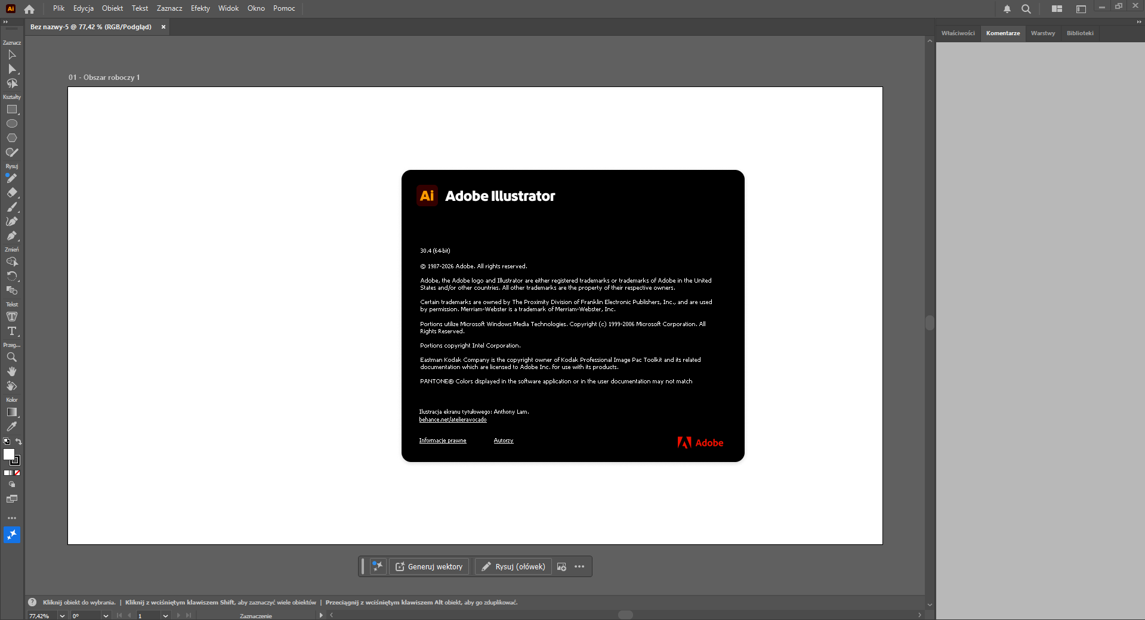Reset to default fill and stroke
Screen dimensions: 1145x620
tap(7, 442)
